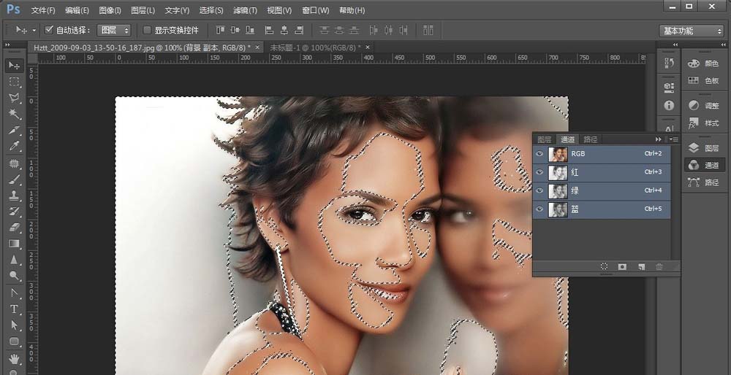The image size is (731, 375).
Task: Select the Magic Wand tool
Action: click(14, 115)
